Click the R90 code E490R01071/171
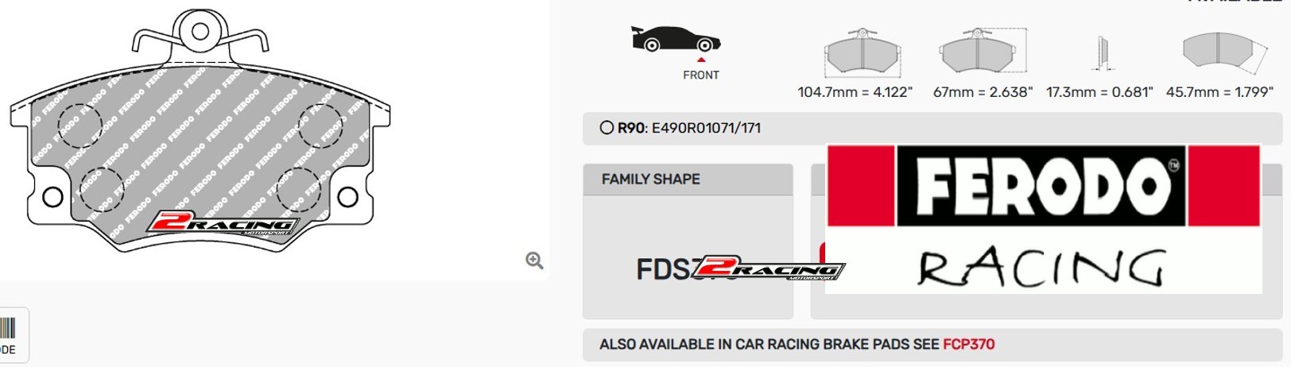Screen dimensions: 1291x367 click(x=706, y=128)
